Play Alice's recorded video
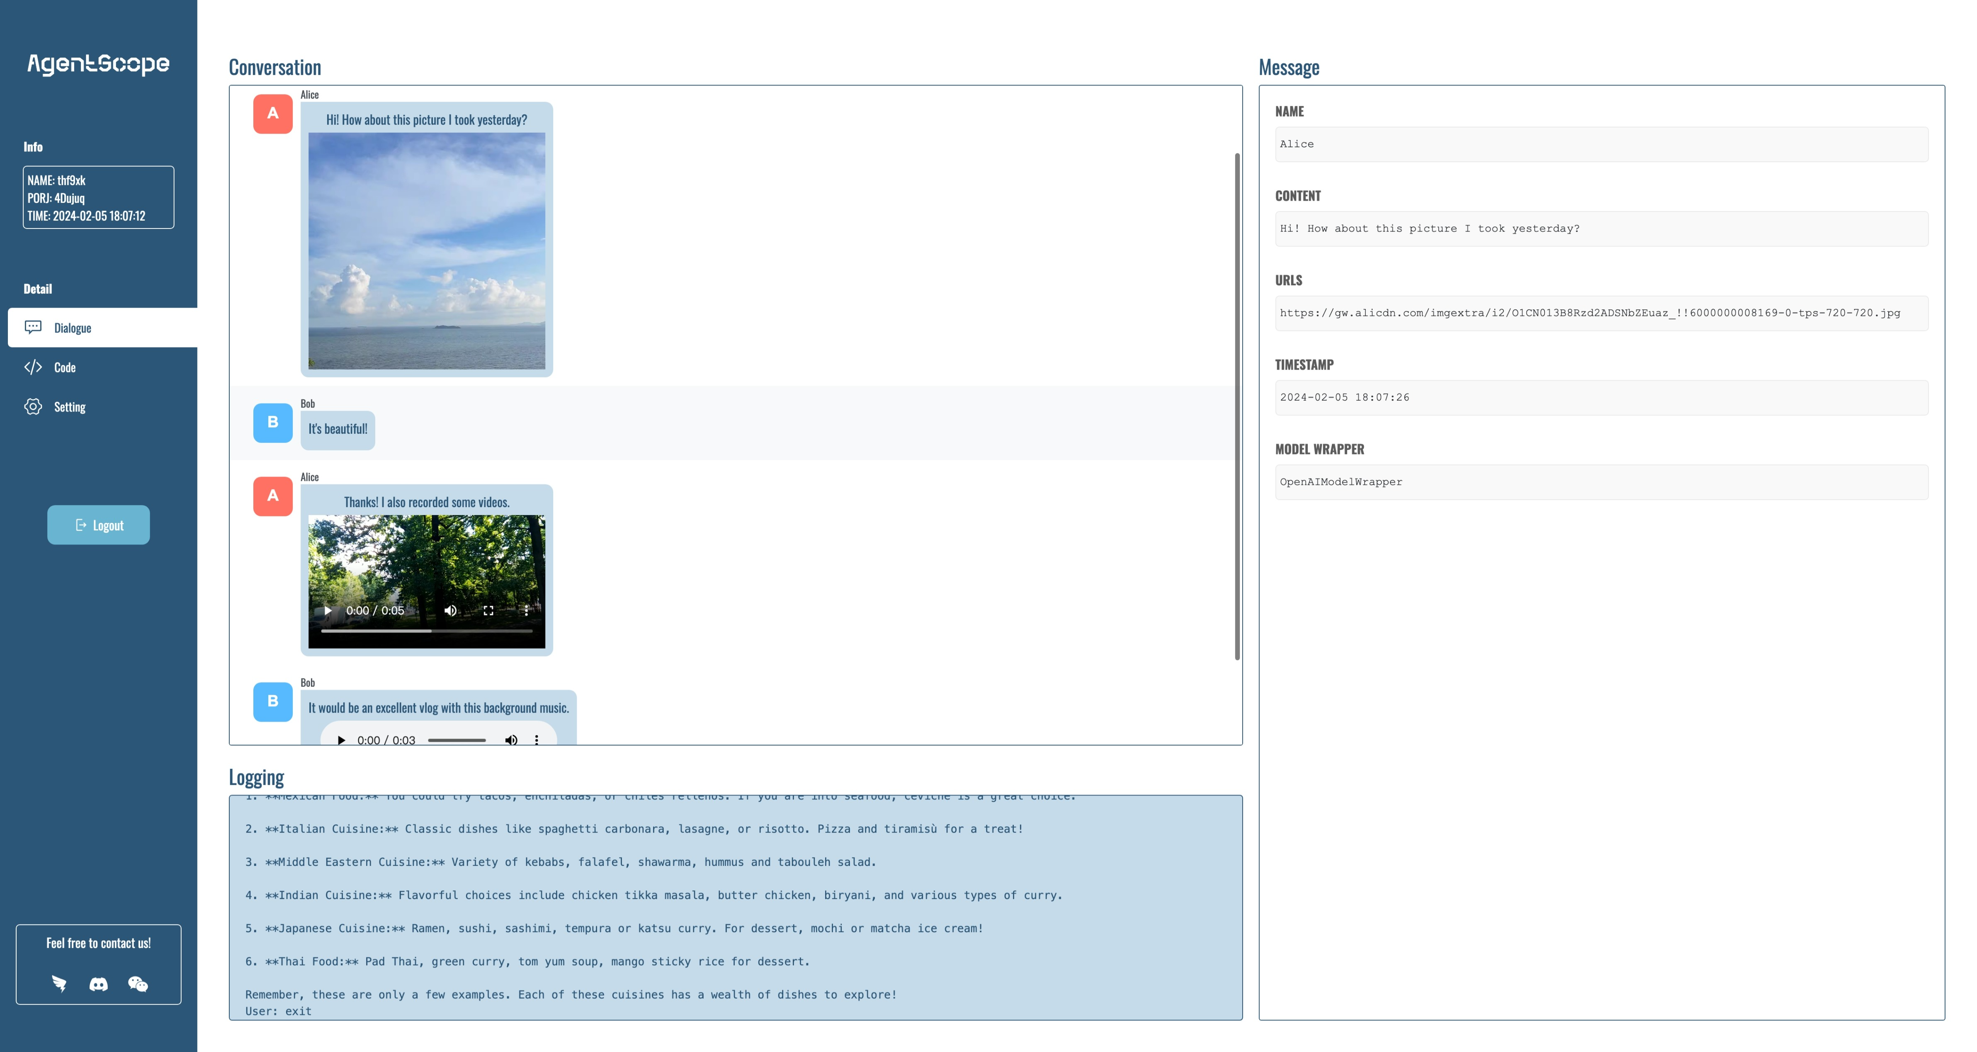Screen dimensions: 1977x1052 328,611
